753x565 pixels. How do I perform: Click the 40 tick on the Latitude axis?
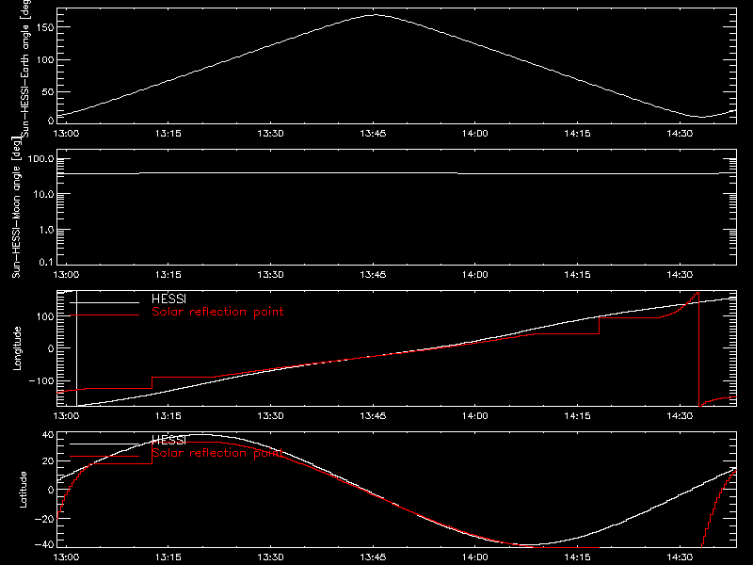48,435
